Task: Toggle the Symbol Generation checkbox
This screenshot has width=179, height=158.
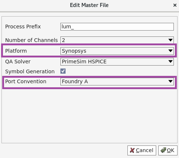Action: click(63, 71)
